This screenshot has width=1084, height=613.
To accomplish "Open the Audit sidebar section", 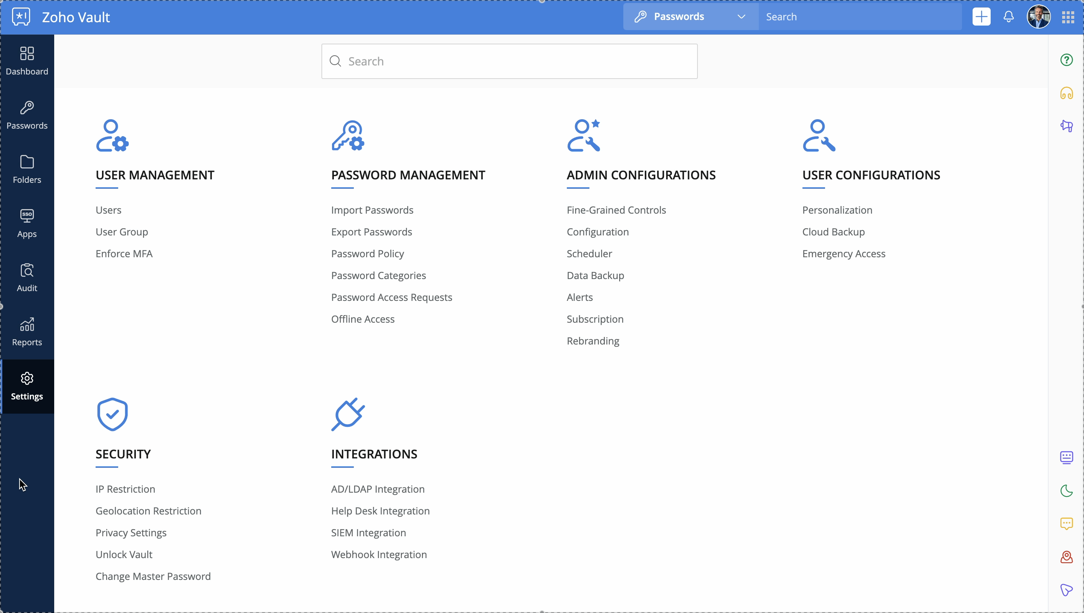I will click(x=27, y=278).
